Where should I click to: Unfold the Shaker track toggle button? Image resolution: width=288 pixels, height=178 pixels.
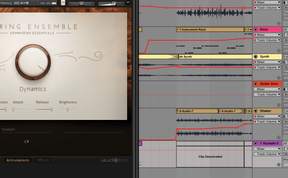pos(256,111)
